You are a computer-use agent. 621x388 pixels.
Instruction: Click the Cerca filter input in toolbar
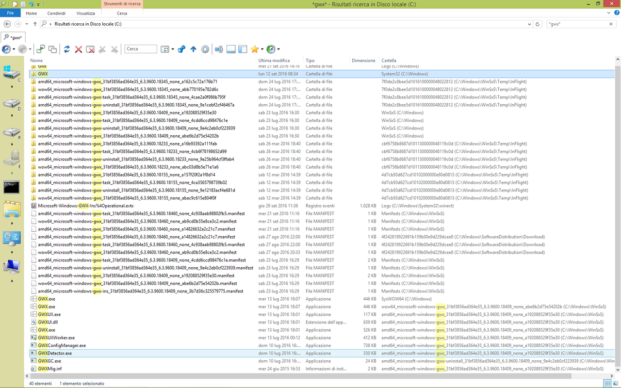click(141, 49)
